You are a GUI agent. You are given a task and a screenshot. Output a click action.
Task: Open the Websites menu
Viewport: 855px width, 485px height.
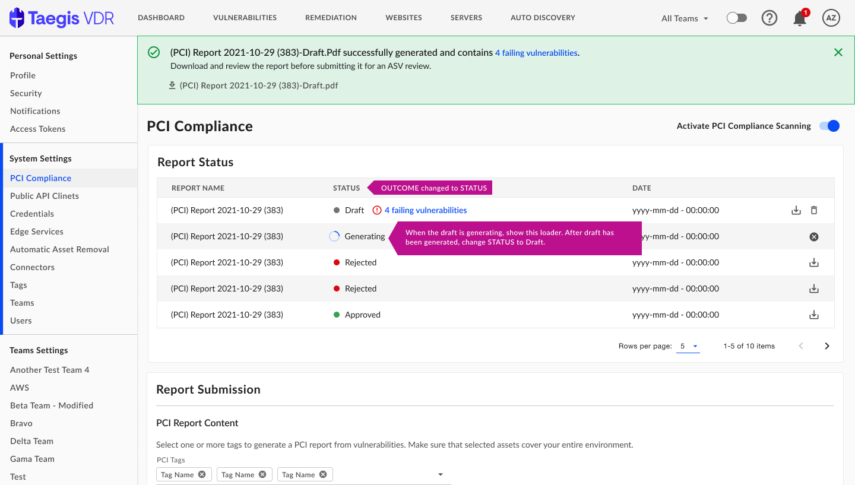coord(404,18)
